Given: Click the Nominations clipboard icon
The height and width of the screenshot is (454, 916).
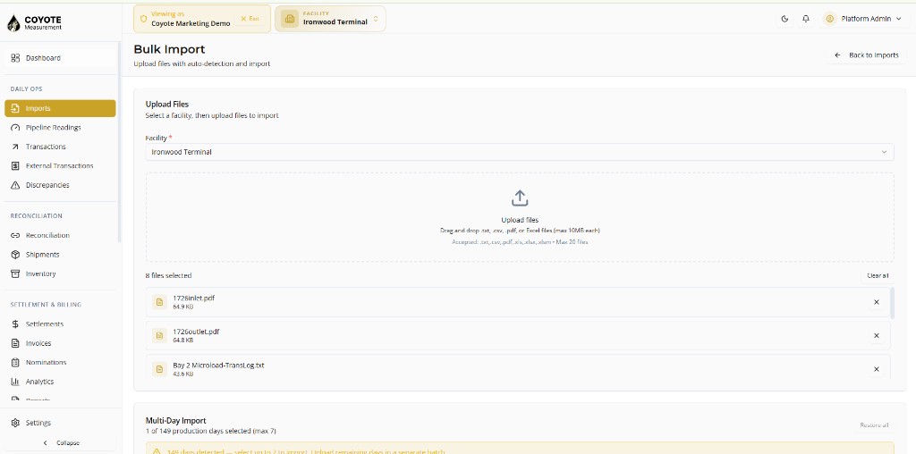Looking at the screenshot, I should click(x=16, y=362).
